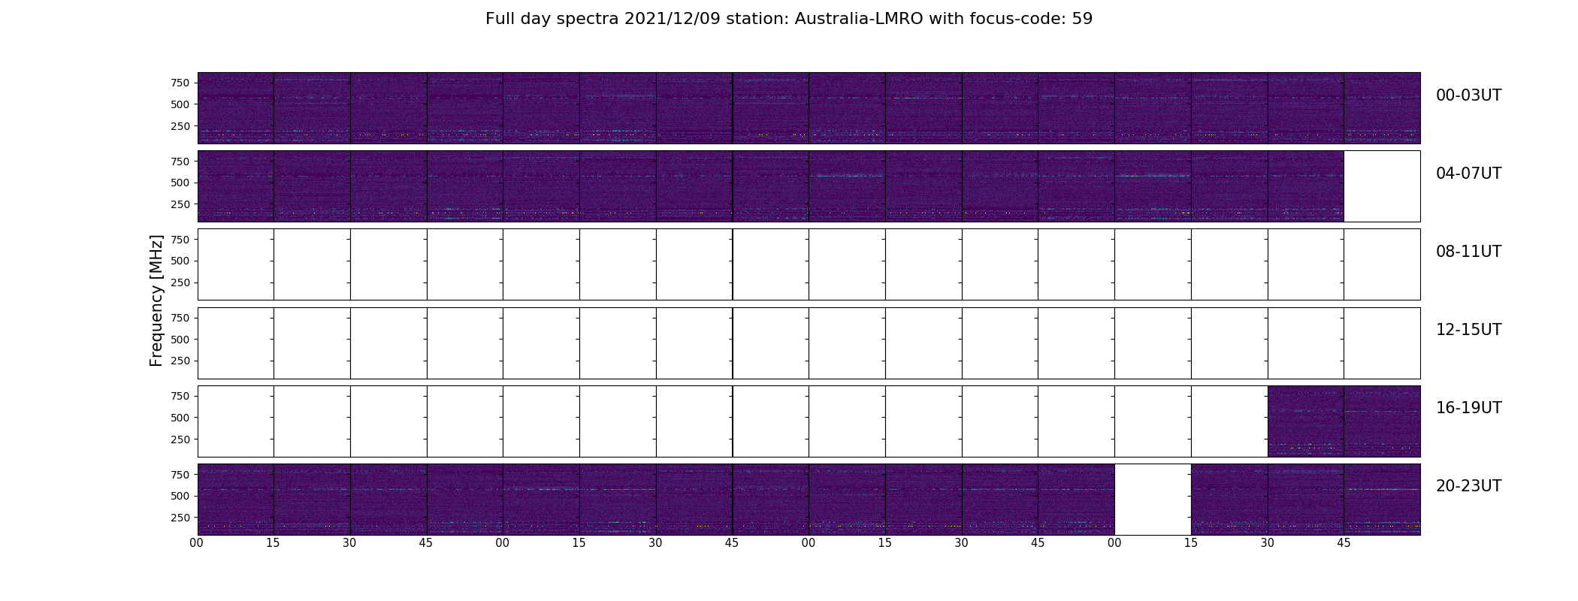Click the 750 tick in the 04-07UT row
Viewport: 1578px width, 601px height.
pyautogui.click(x=180, y=162)
